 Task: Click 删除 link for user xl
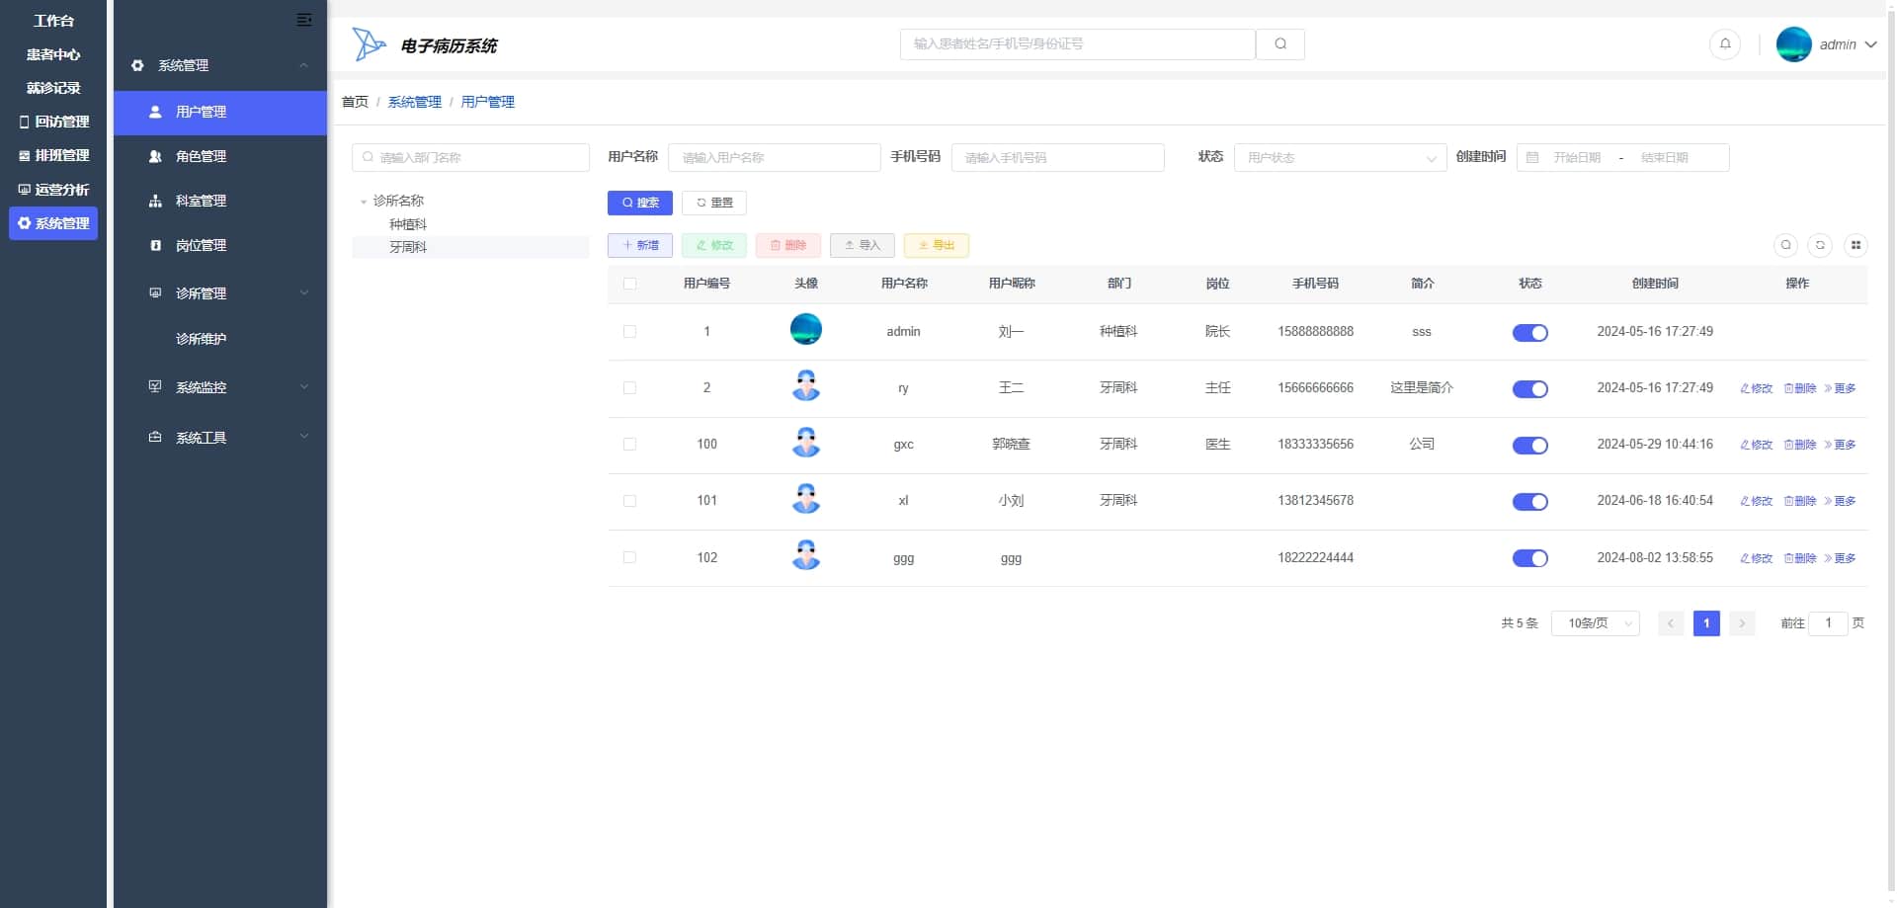click(x=1800, y=501)
